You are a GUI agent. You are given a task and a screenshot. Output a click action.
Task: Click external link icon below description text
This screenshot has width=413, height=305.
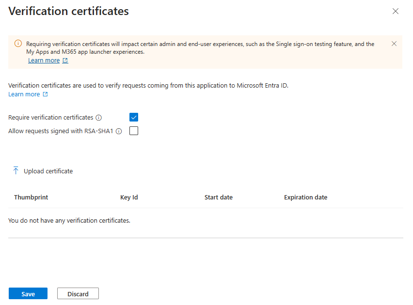pyautogui.click(x=46, y=94)
